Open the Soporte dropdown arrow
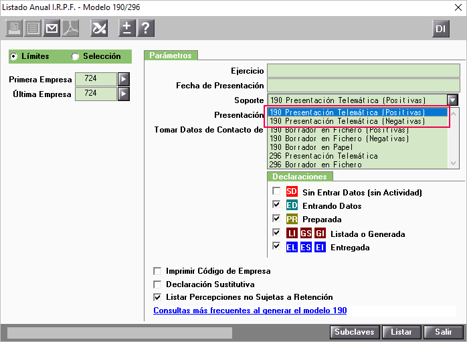This screenshot has height=342, width=467. [452, 100]
